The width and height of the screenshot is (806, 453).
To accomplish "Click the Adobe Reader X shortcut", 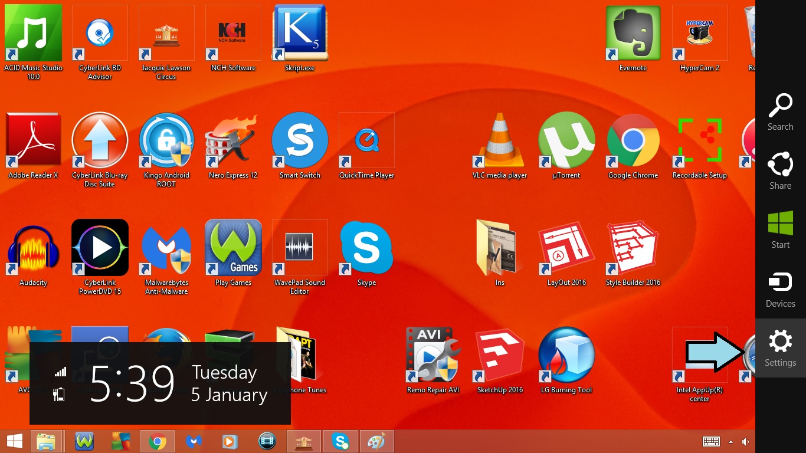I will coord(33,142).
